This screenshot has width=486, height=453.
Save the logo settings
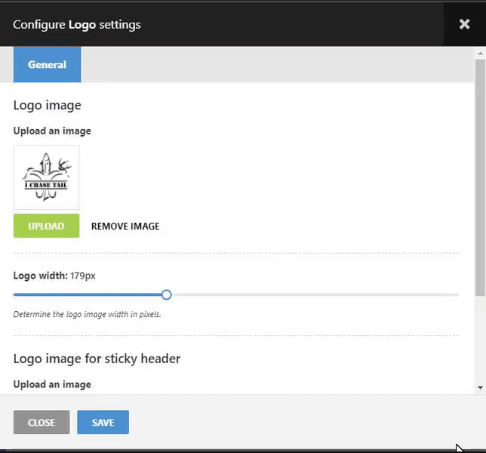103,423
